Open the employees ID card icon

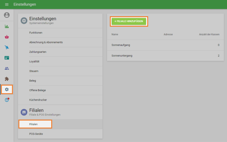(7, 58)
